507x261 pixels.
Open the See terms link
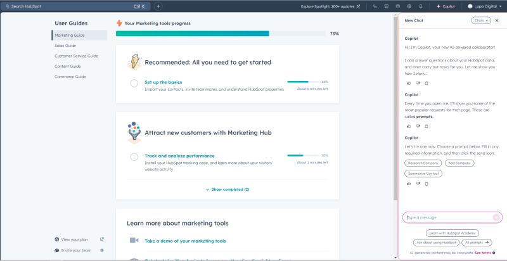tap(483, 253)
